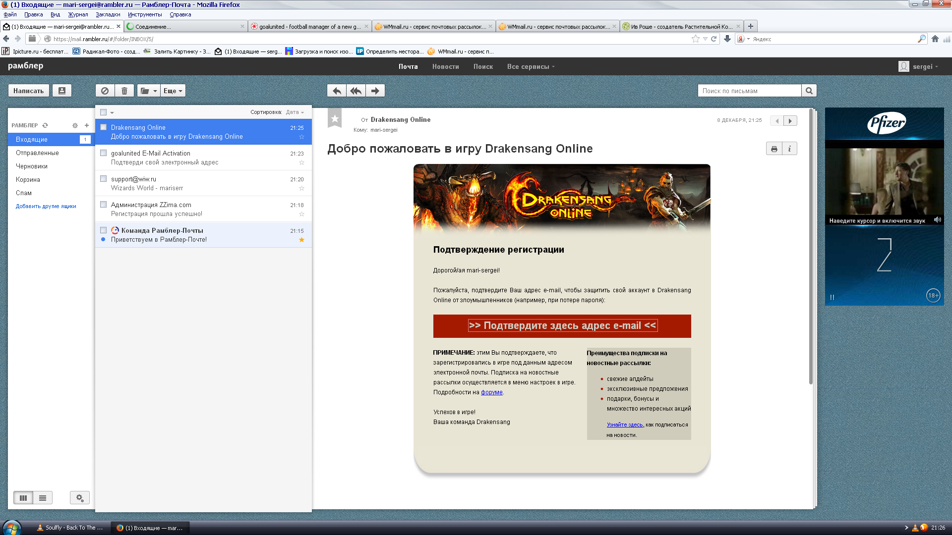
Task: Star the support@wiw.ru message
Action: (x=301, y=188)
